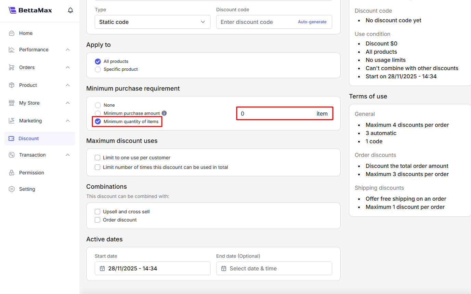Open the Discount menu item
The image size is (471, 294).
(29, 138)
